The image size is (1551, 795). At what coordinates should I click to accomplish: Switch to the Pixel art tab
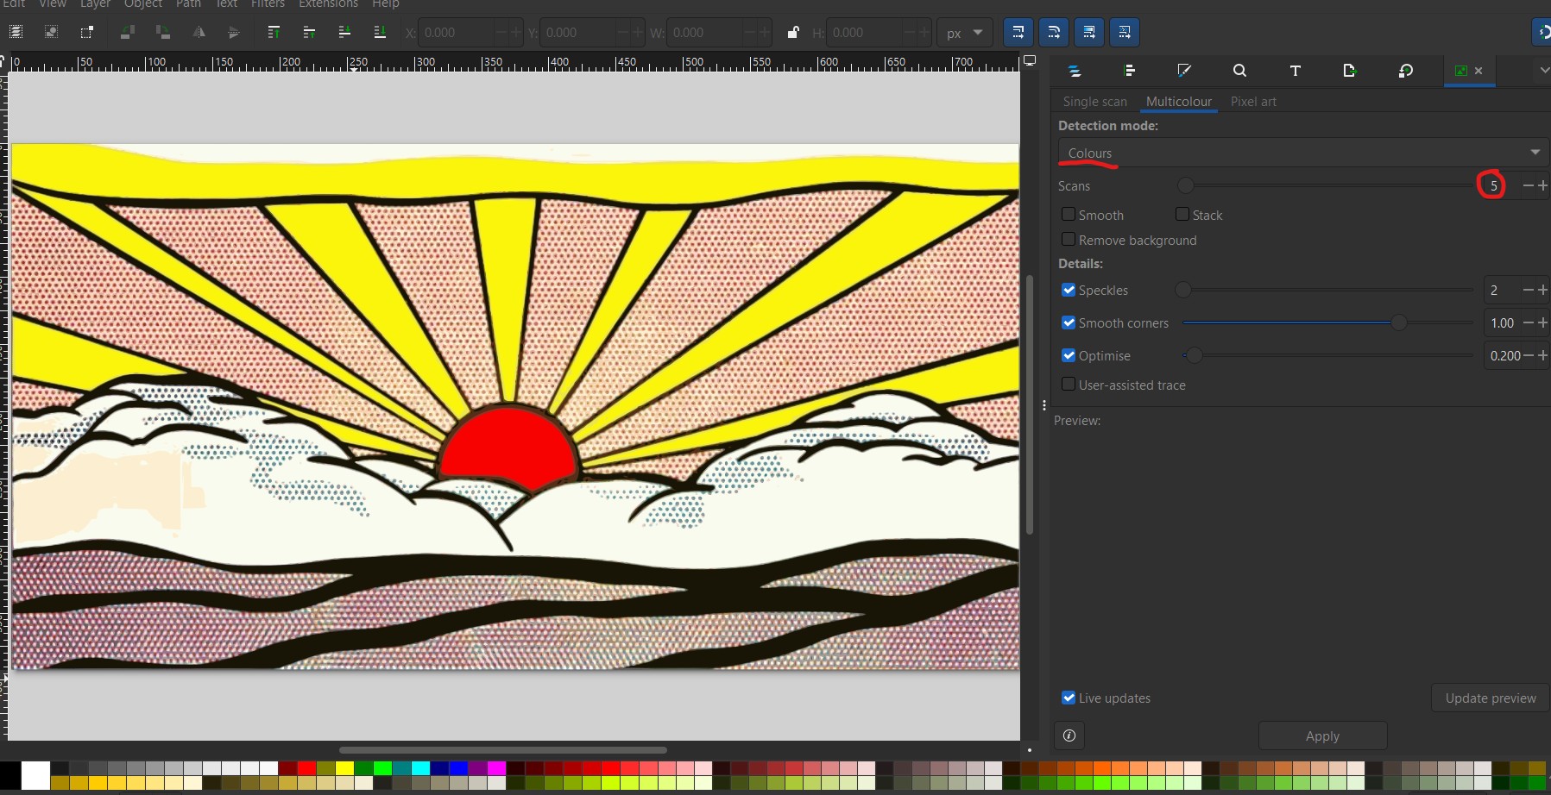click(x=1253, y=102)
